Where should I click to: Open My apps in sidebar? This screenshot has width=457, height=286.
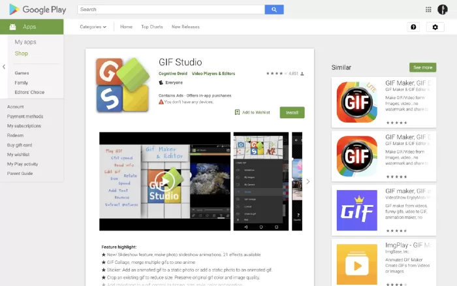(25, 42)
